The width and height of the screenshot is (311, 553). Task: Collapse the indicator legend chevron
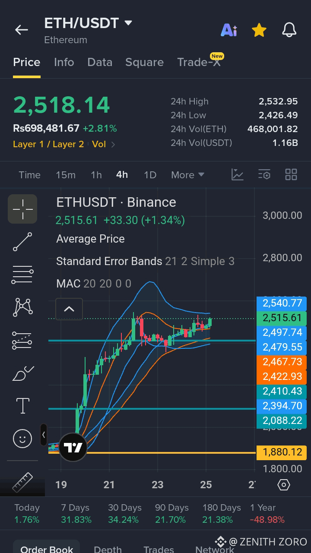tap(69, 309)
